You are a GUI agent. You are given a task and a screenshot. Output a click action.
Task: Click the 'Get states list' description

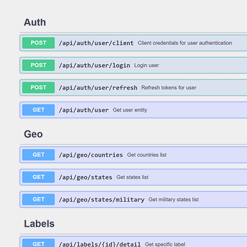132,177
